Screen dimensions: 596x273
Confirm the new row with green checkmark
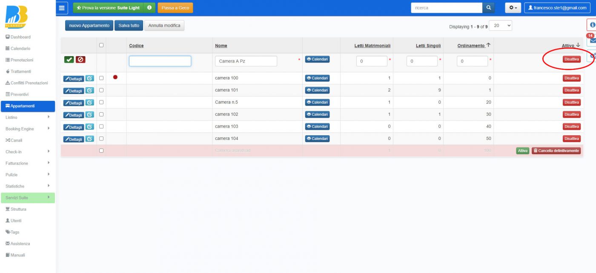69,60
